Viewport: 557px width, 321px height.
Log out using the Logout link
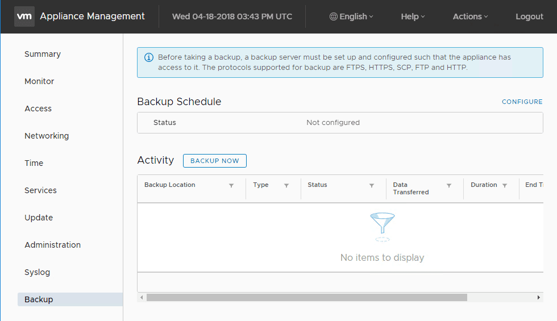point(529,16)
